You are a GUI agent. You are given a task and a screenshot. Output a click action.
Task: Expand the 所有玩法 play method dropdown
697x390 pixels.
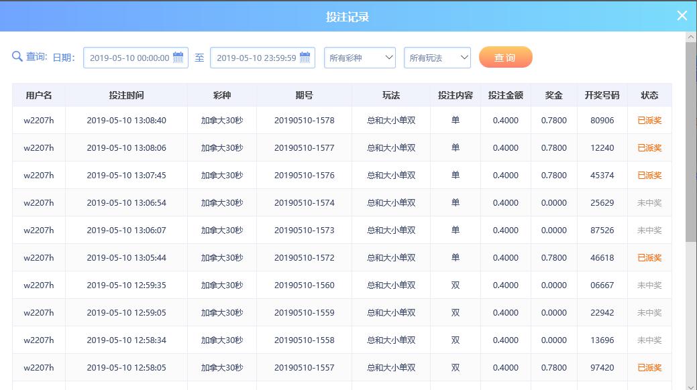(437, 58)
